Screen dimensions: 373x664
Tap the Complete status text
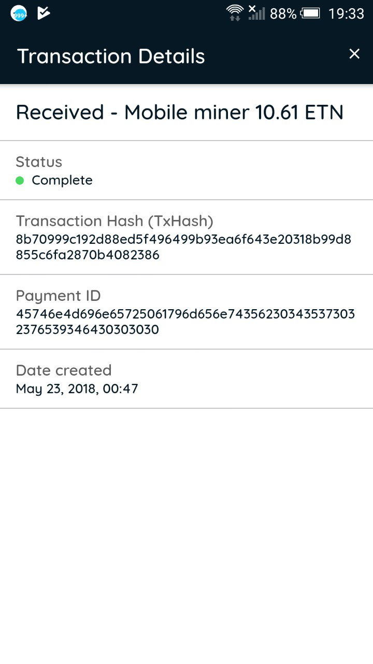62,181
